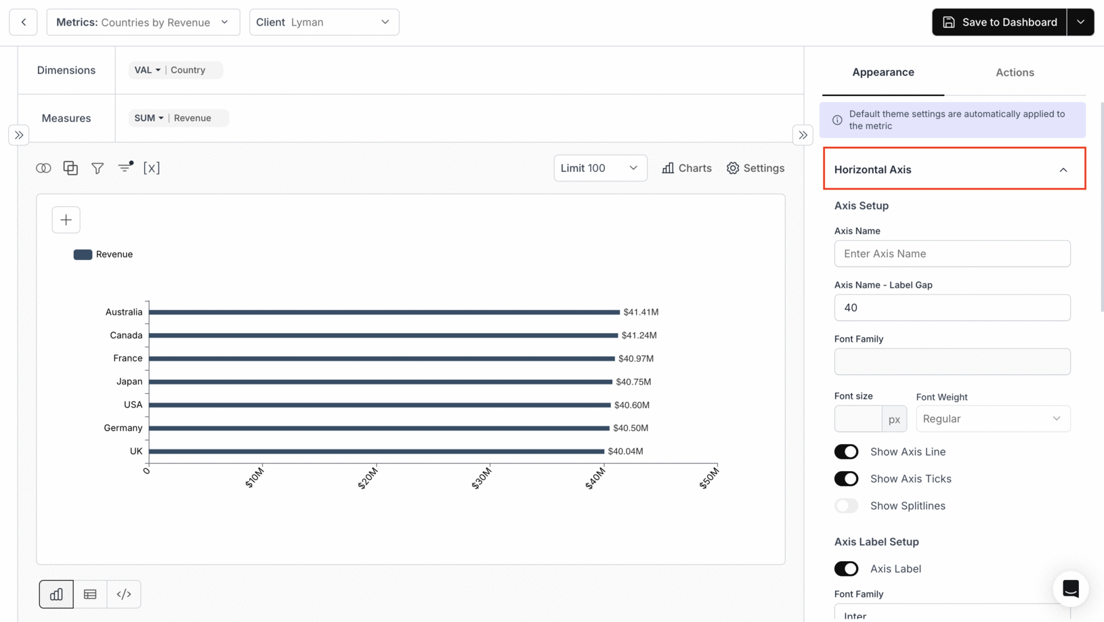
Task: Disable Show Axis Line
Action: (846, 451)
